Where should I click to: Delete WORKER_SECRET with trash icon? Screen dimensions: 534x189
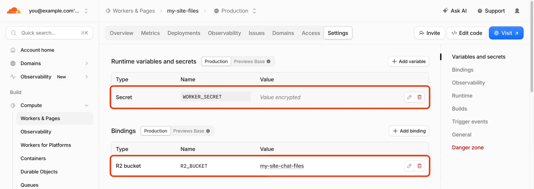pos(419,97)
